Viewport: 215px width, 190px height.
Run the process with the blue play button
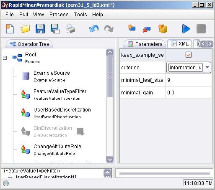(x=186, y=29)
